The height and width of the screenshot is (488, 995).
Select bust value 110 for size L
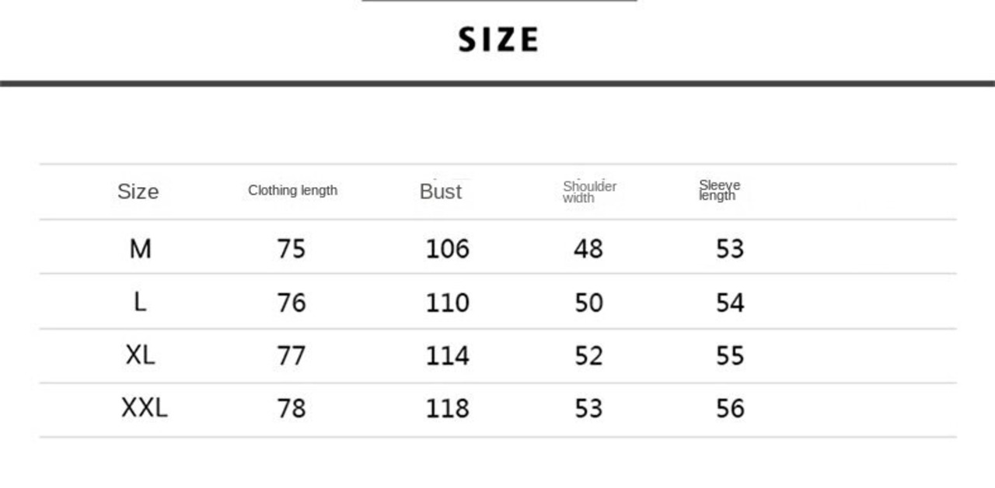tap(448, 302)
